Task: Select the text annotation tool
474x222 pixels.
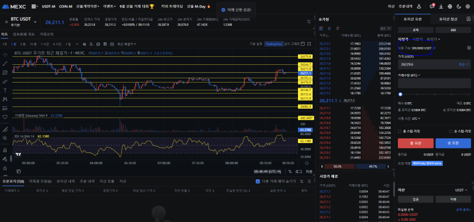Action: click(x=5, y=90)
